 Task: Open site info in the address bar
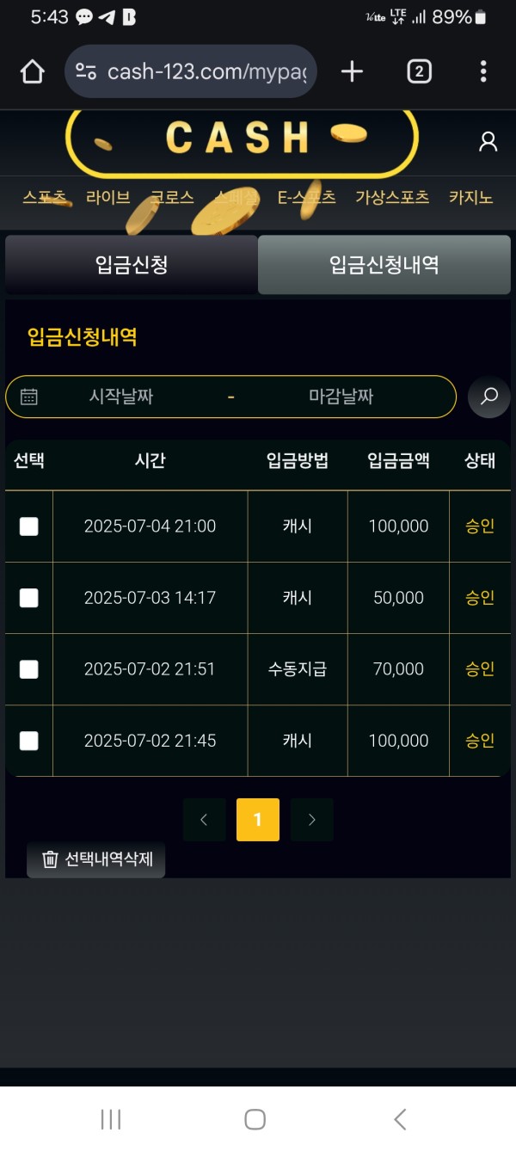[x=86, y=71]
